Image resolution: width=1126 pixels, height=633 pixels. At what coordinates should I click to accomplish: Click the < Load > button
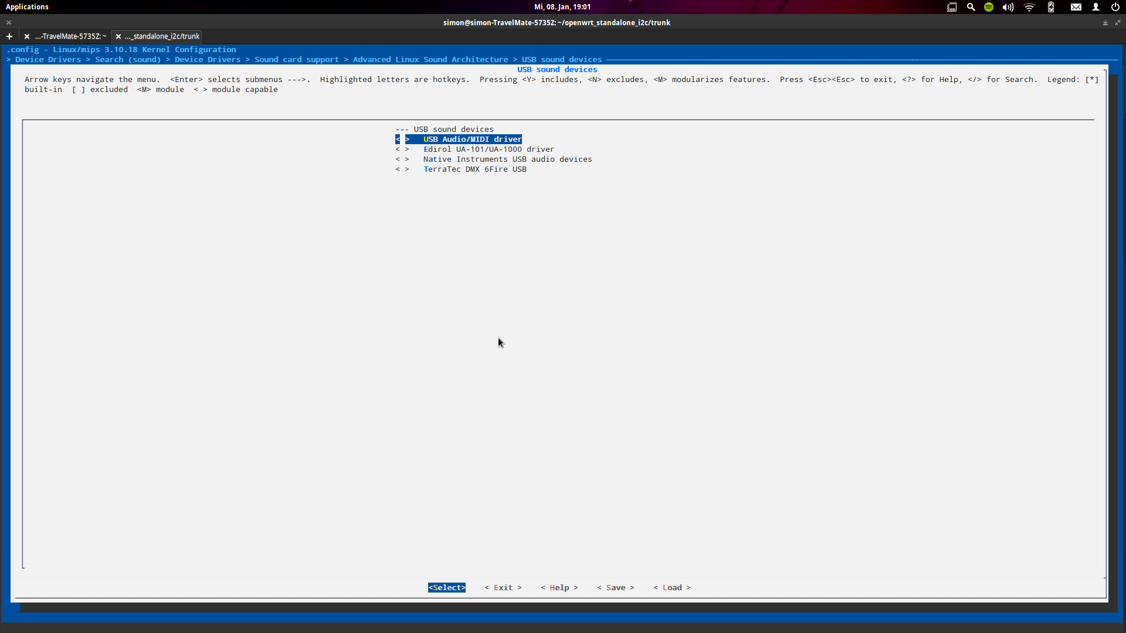coord(672,588)
